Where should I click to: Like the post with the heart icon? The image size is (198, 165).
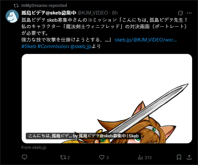point(102,157)
